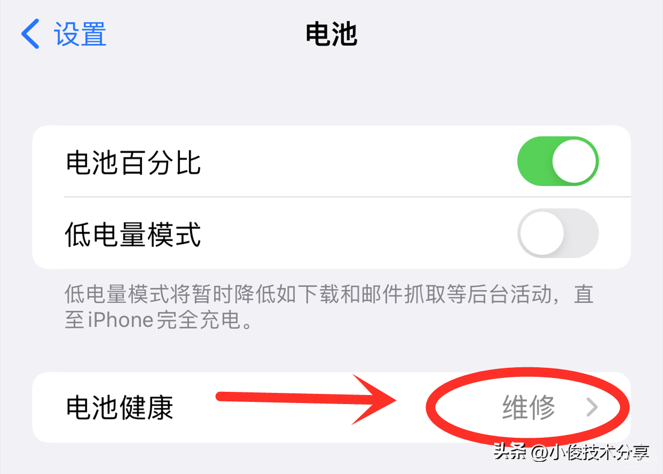Tap the 维修 status text
Screen dimensions: 663x474
coord(528,408)
